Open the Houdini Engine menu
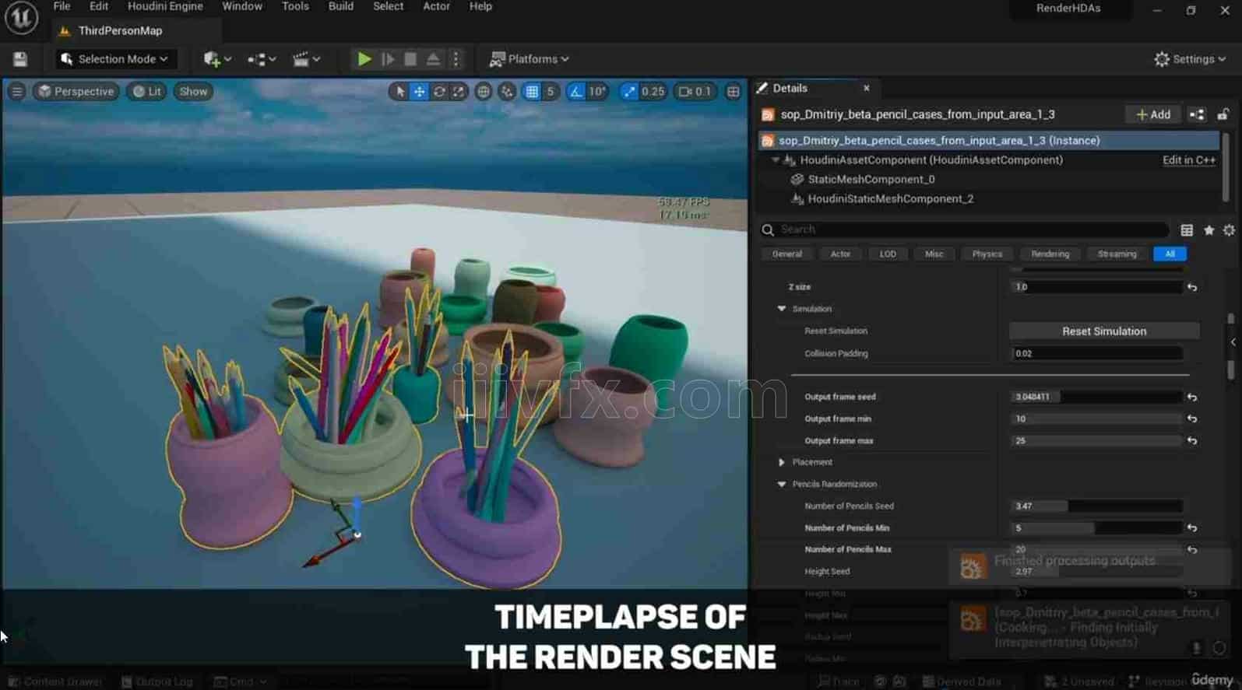The height and width of the screenshot is (690, 1242). point(165,7)
